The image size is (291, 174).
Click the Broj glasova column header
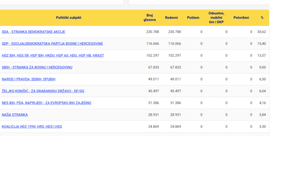[149, 18]
